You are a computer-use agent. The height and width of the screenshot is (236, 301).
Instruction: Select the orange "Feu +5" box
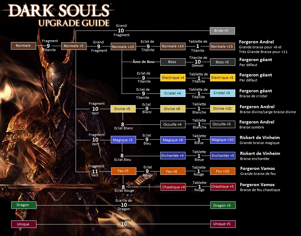click(x=124, y=171)
